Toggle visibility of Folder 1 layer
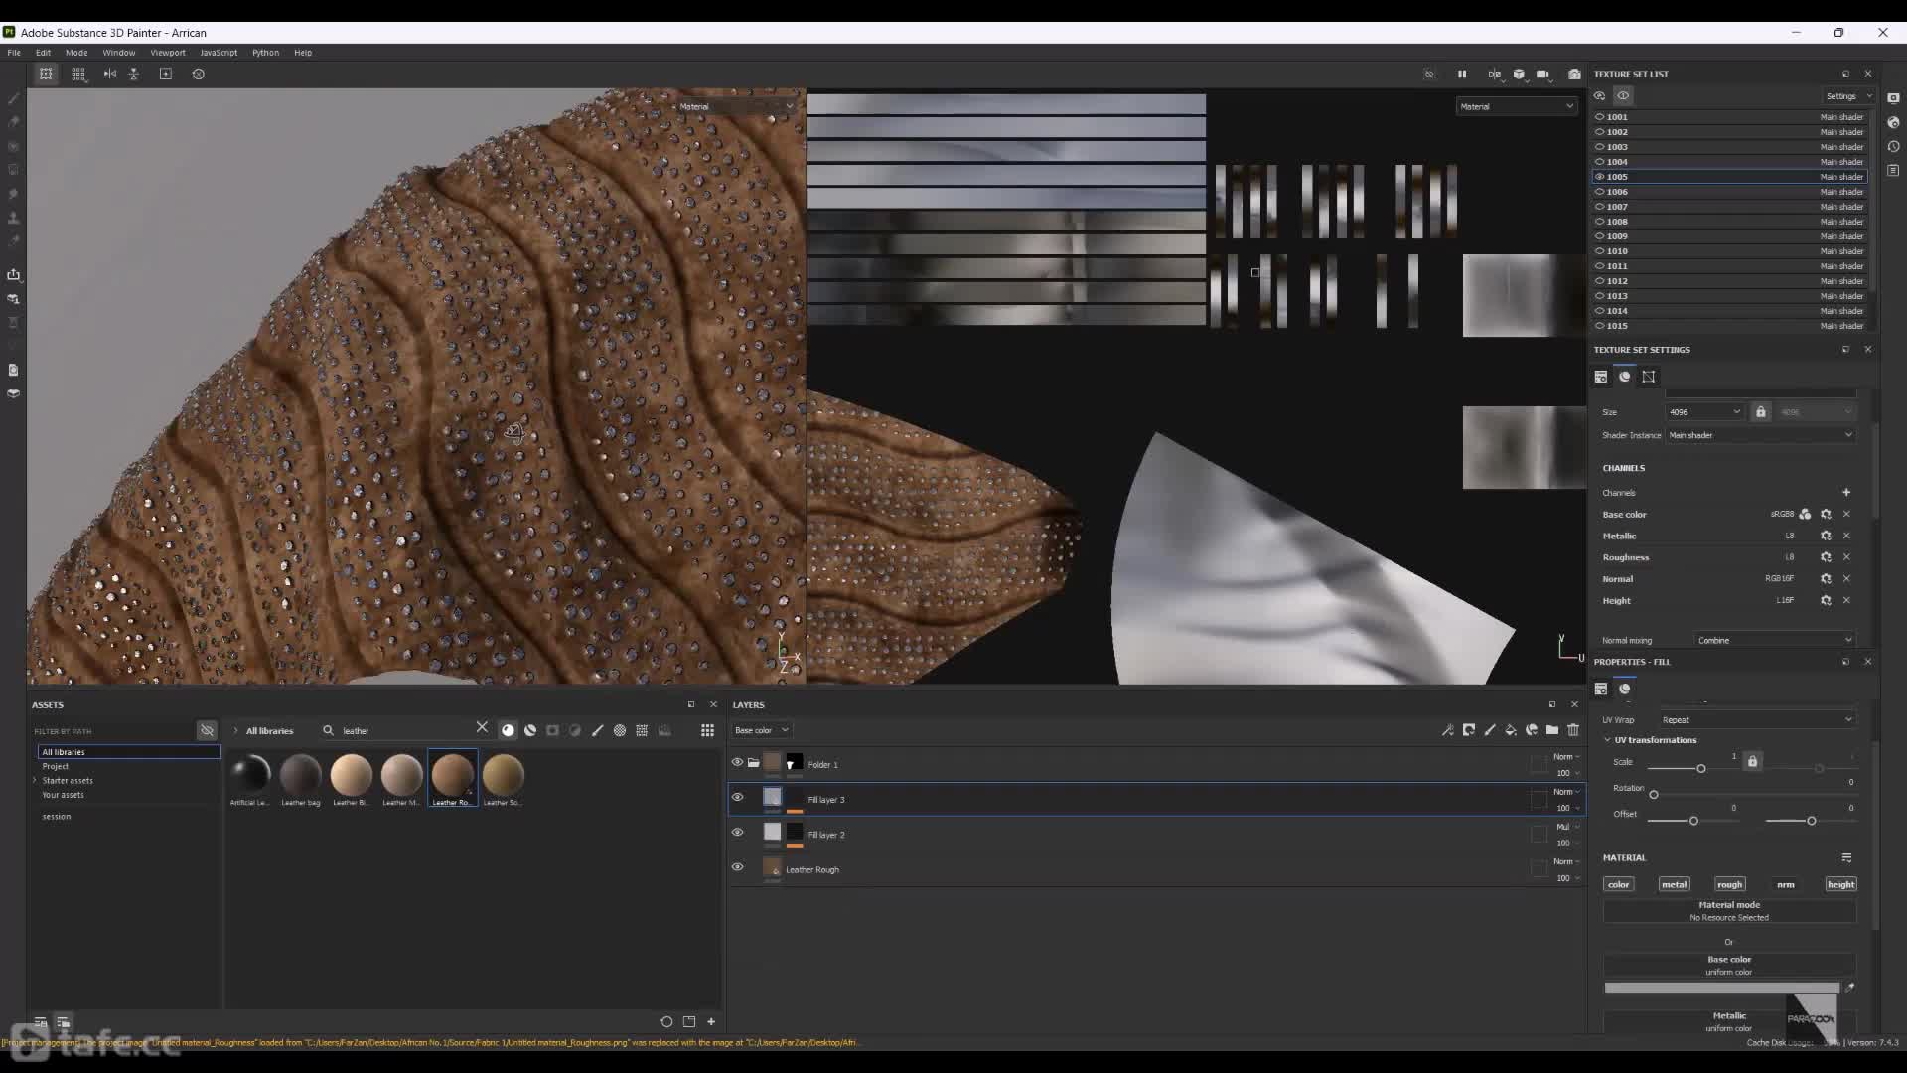The image size is (1907, 1073). pos(737,762)
